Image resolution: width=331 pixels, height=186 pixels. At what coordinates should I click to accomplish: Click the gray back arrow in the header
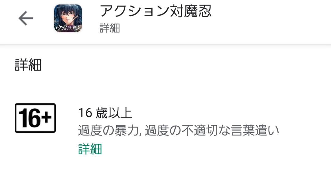tap(26, 18)
